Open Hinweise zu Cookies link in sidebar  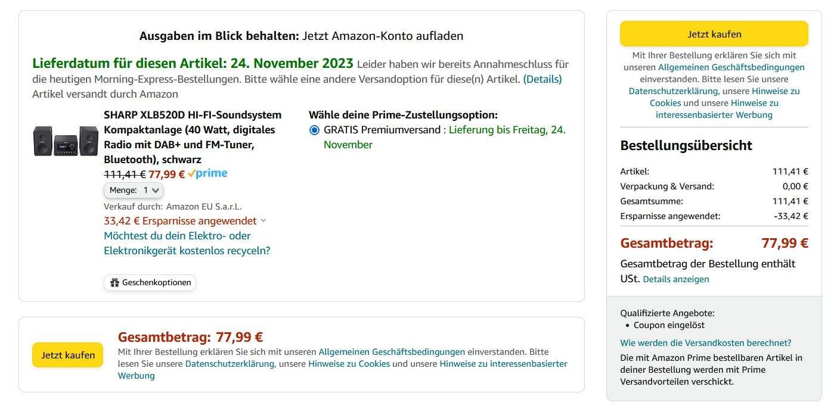(x=725, y=97)
